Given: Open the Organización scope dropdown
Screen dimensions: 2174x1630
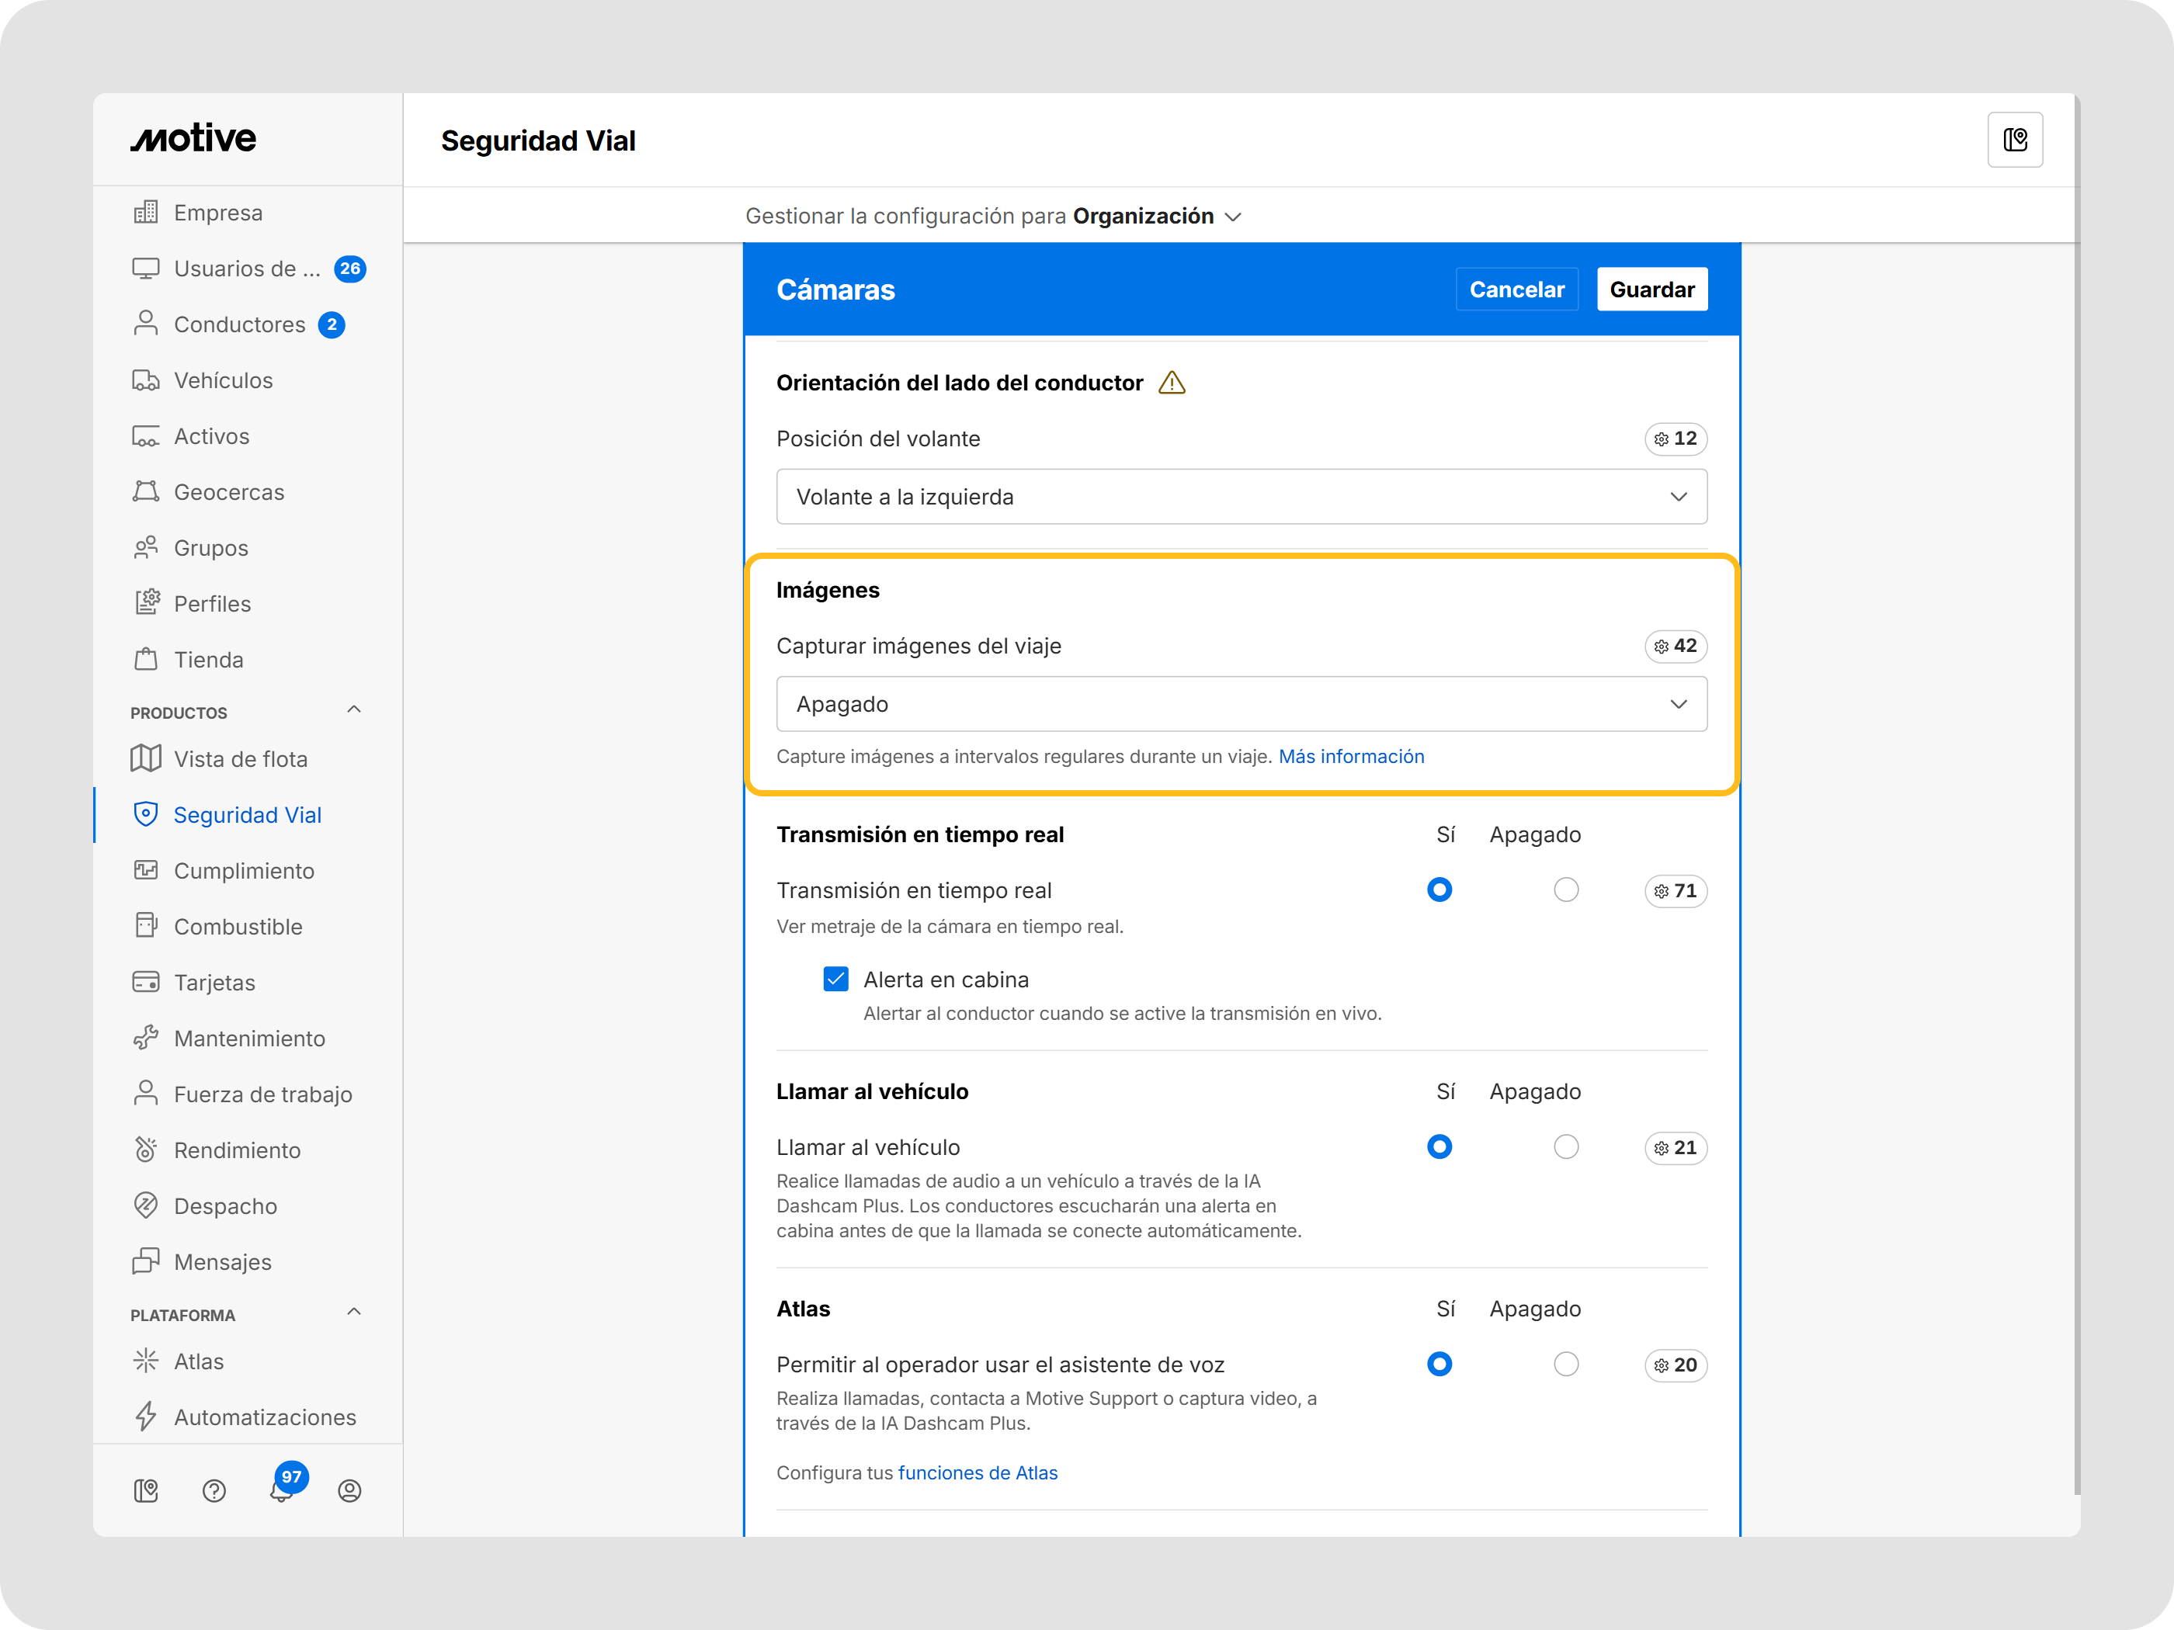Looking at the screenshot, I should pos(1157,216).
